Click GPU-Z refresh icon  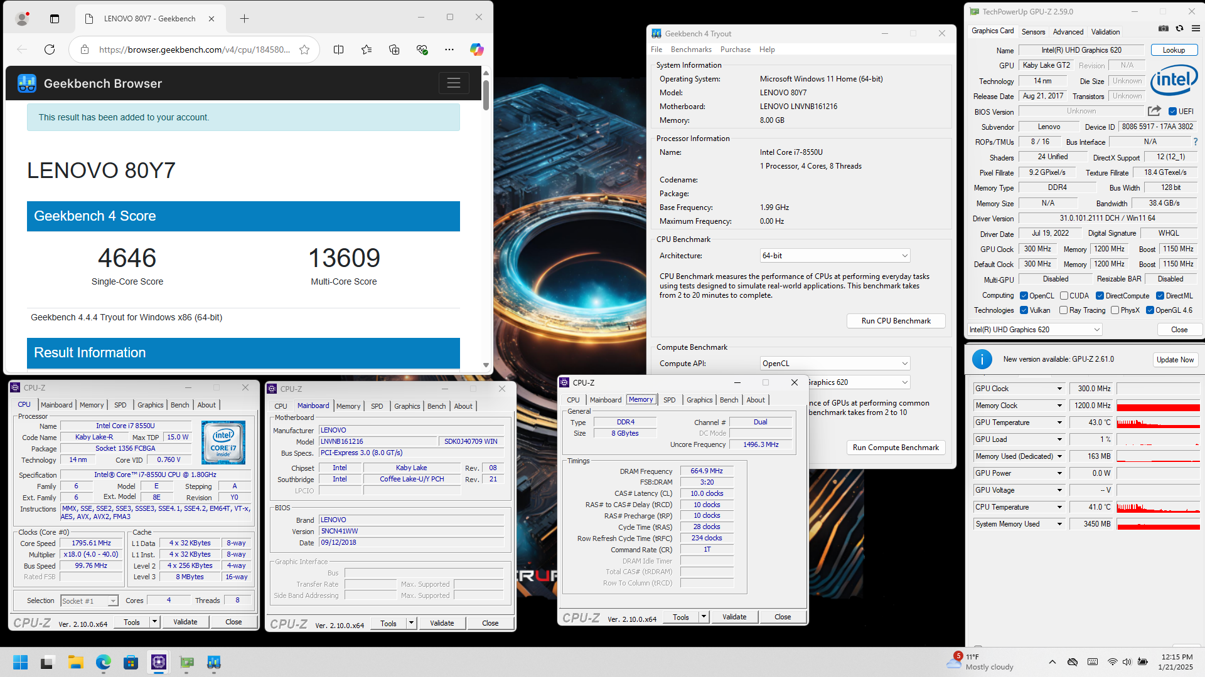pos(1179,28)
